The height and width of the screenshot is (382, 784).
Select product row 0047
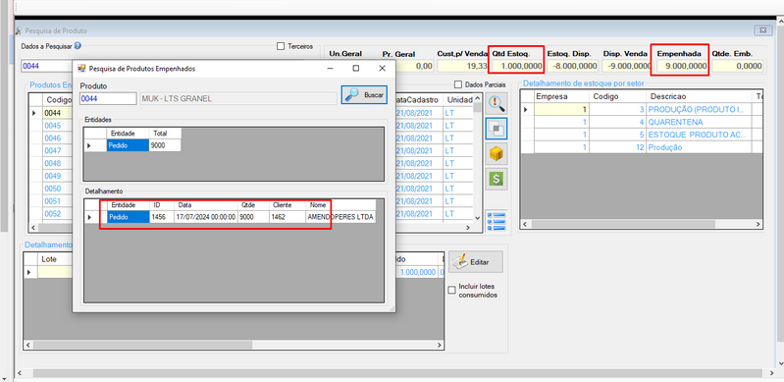point(53,150)
